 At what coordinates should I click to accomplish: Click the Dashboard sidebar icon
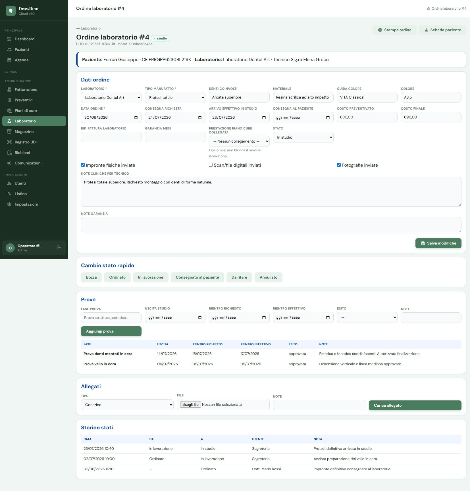pyautogui.click(x=9, y=39)
